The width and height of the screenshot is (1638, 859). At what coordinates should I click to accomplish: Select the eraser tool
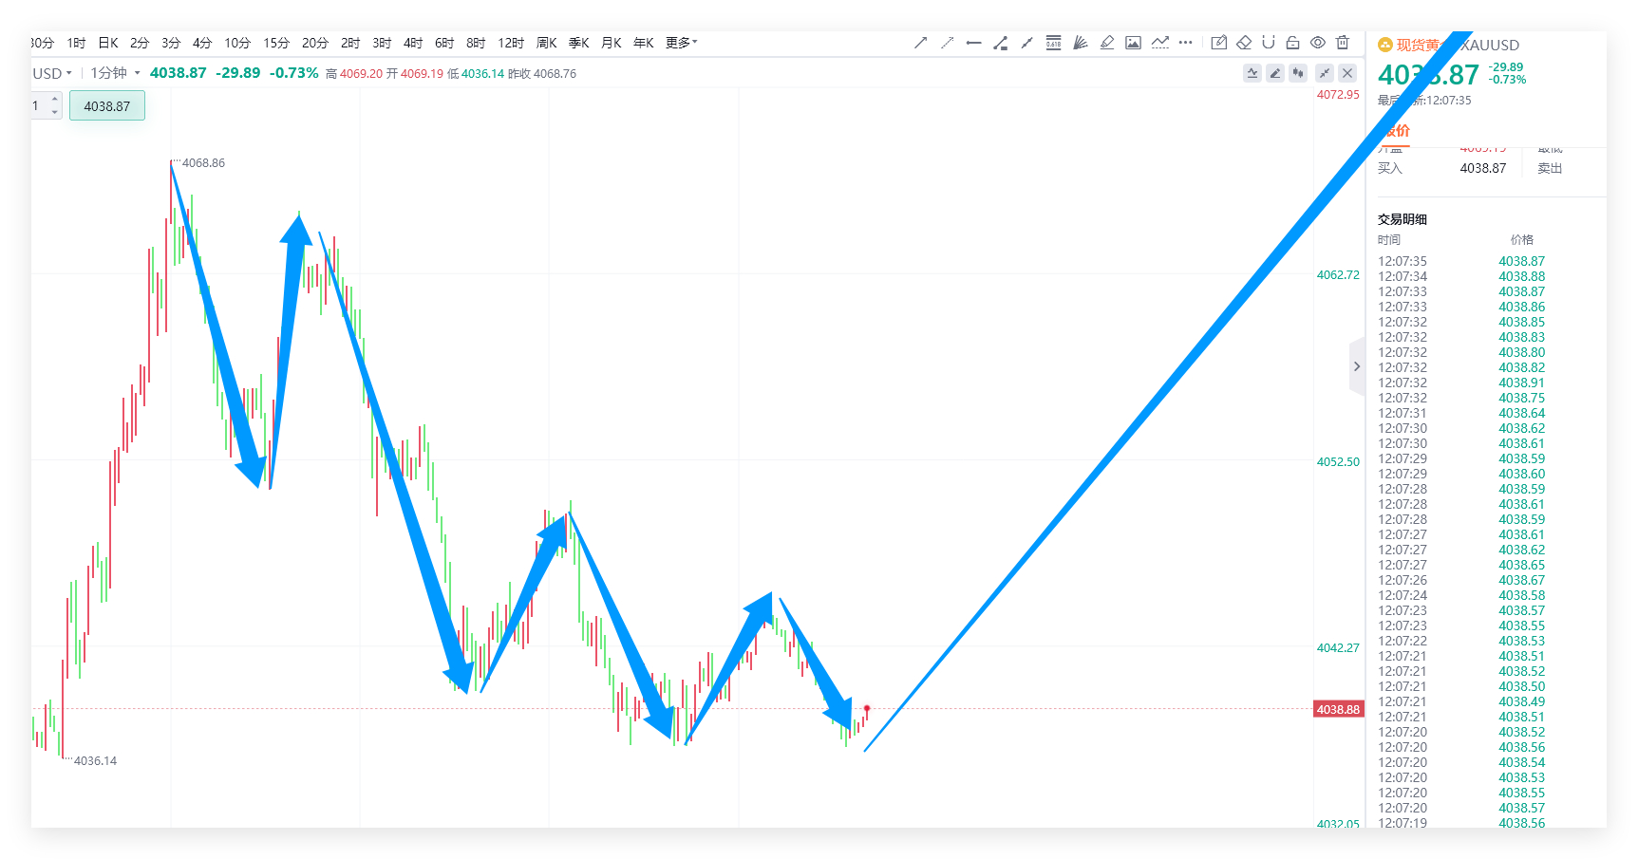click(x=1244, y=43)
